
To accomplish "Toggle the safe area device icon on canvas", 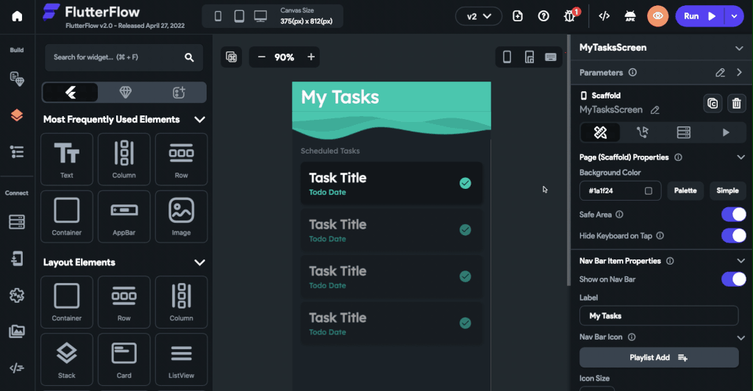I will point(529,57).
